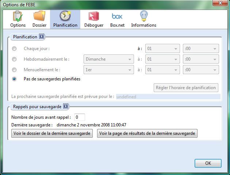The image size is (230, 175).
Task: Click Régler l'horaire de planification button
Action: click(186, 88)
